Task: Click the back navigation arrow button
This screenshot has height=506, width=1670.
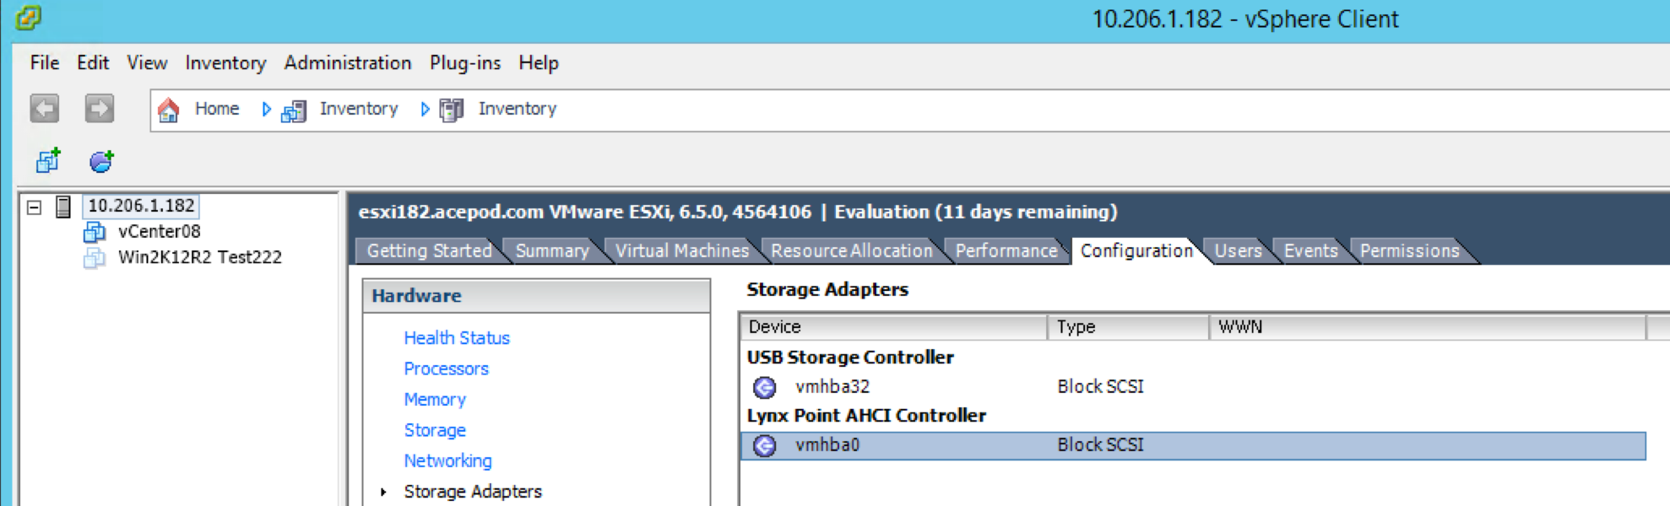Action: (x=45, y=109)
